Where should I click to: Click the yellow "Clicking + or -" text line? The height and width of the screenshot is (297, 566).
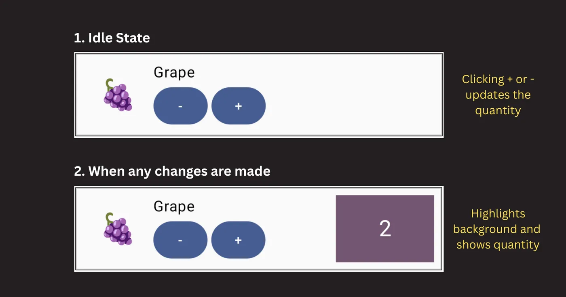[498, 79]
